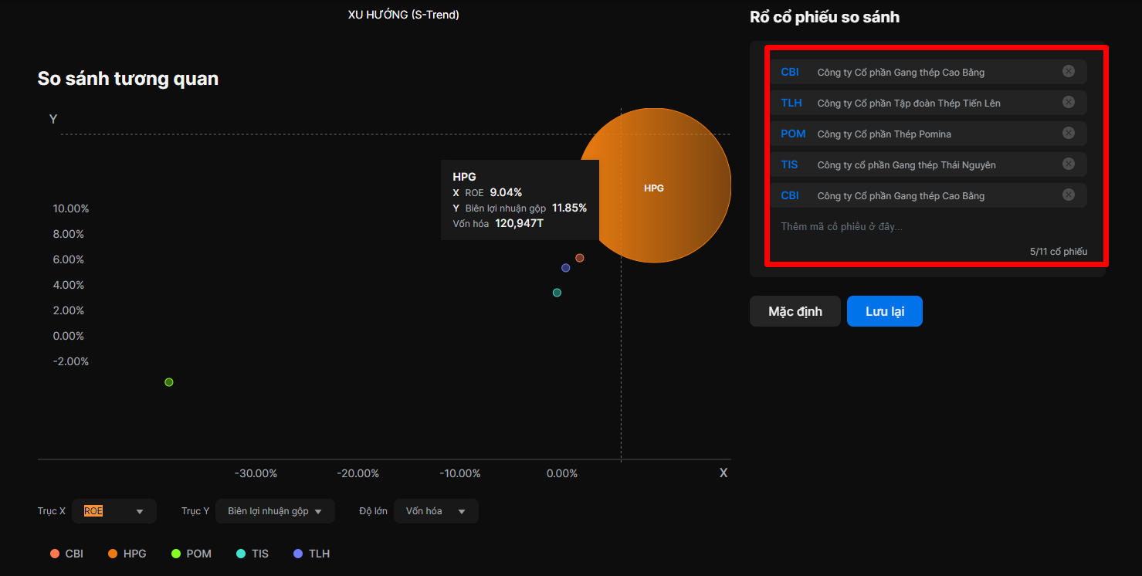Image resolution: width=1142 pixels, height=576 pixels.
Task: Click the 0.00% X-axis label
Action: pos(562,473)
